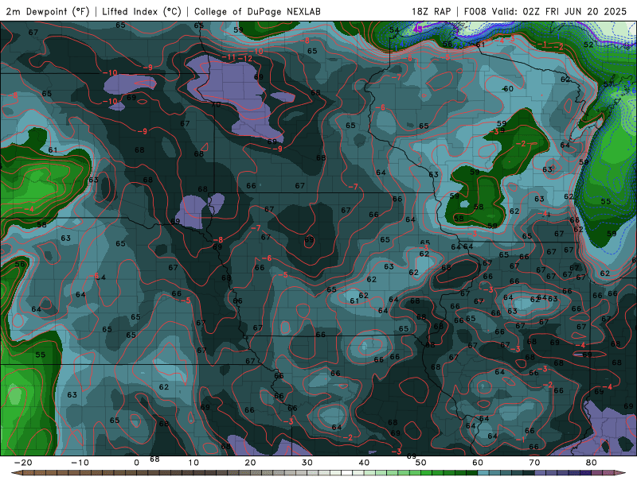This screenshot has height=477, width=637.
Task: Click the "52" dewpoint value on the map
Action: click(x=588, y=45)
